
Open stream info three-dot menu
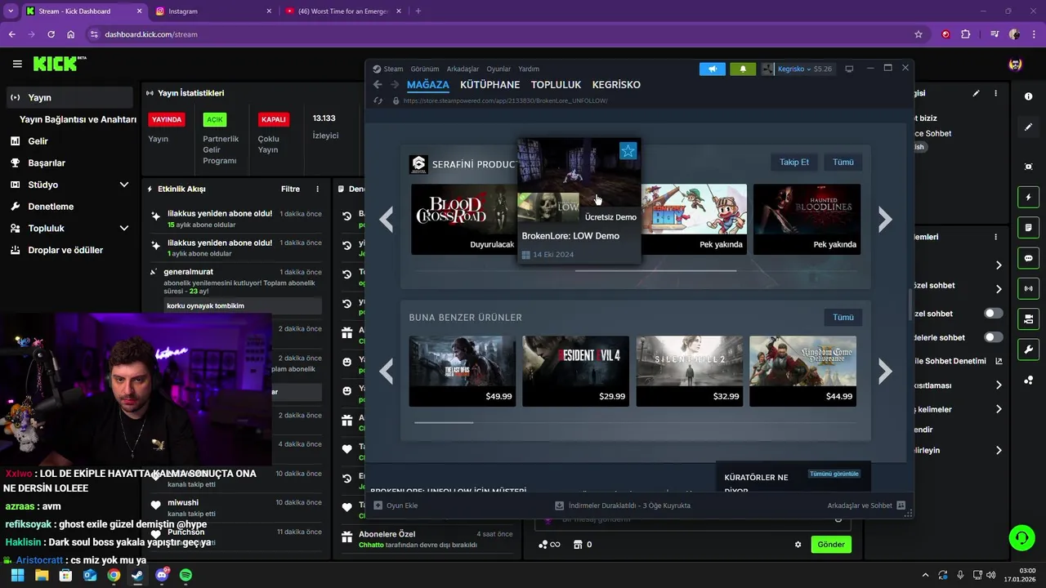pyautogui.click(x=995, y=93)
